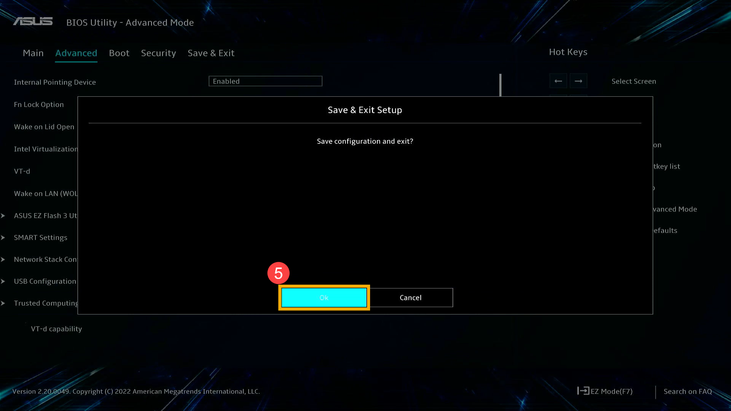Expand the SMART Settings section
The height and width of the screenshot is (411, 731).
[41, 237]
